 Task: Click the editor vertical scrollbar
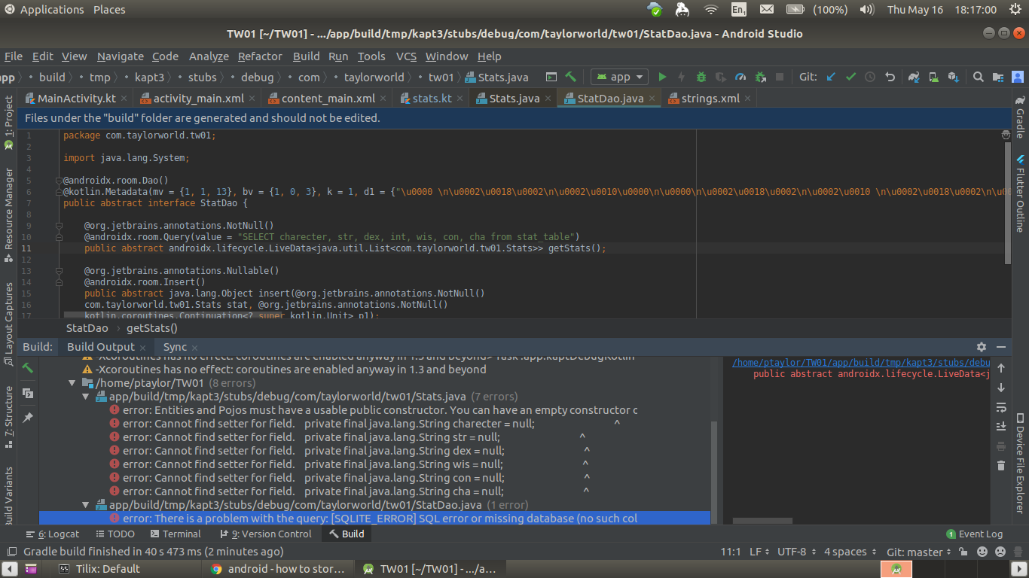pos(1008,203)
